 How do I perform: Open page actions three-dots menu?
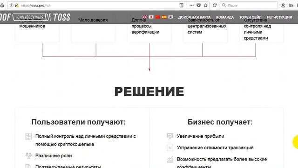(191, 5)
